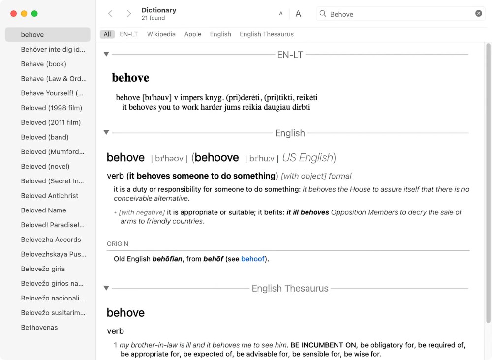Open the 'Beloved Name' result
Viewport: 492px width, 360px height.
[48, 210]
